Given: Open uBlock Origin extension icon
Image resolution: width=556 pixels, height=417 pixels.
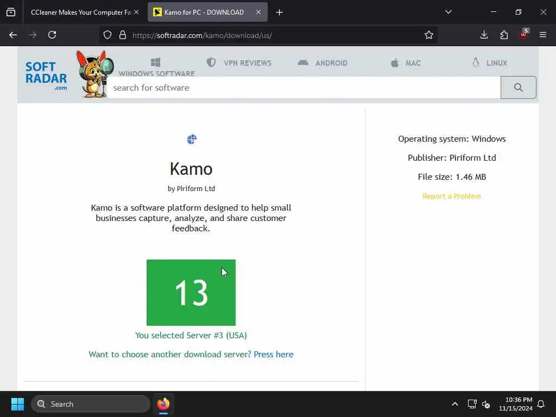Looking at the screenshot, I should (x=524, y=34).
